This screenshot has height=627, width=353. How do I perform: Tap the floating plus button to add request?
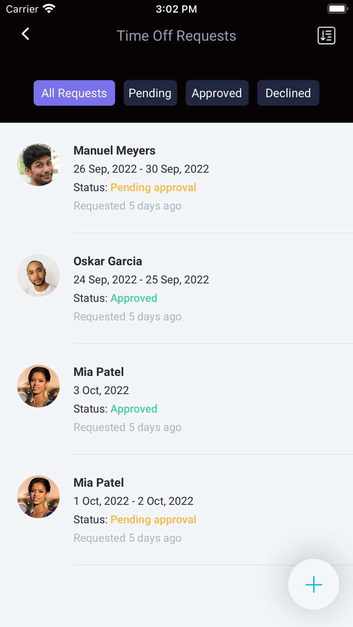point(314,584)
